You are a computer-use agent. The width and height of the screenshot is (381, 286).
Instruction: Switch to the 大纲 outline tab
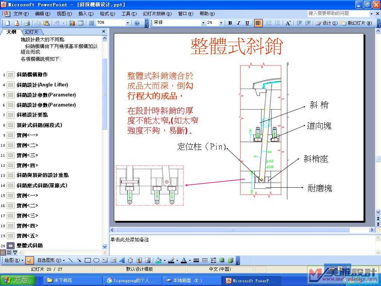12,32
